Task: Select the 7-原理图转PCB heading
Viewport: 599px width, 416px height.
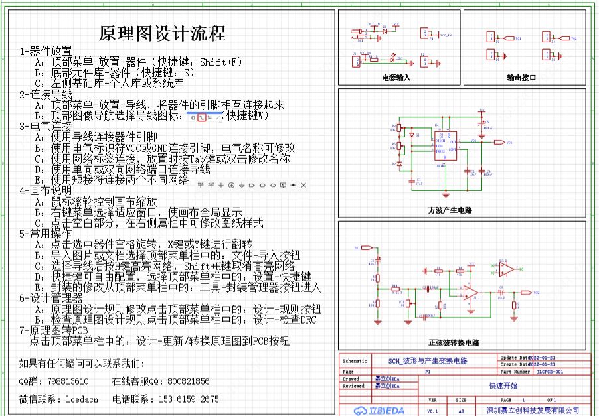Action: tap(54, 330)
